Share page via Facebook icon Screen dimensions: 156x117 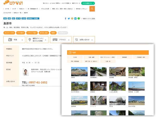(66, 18)
